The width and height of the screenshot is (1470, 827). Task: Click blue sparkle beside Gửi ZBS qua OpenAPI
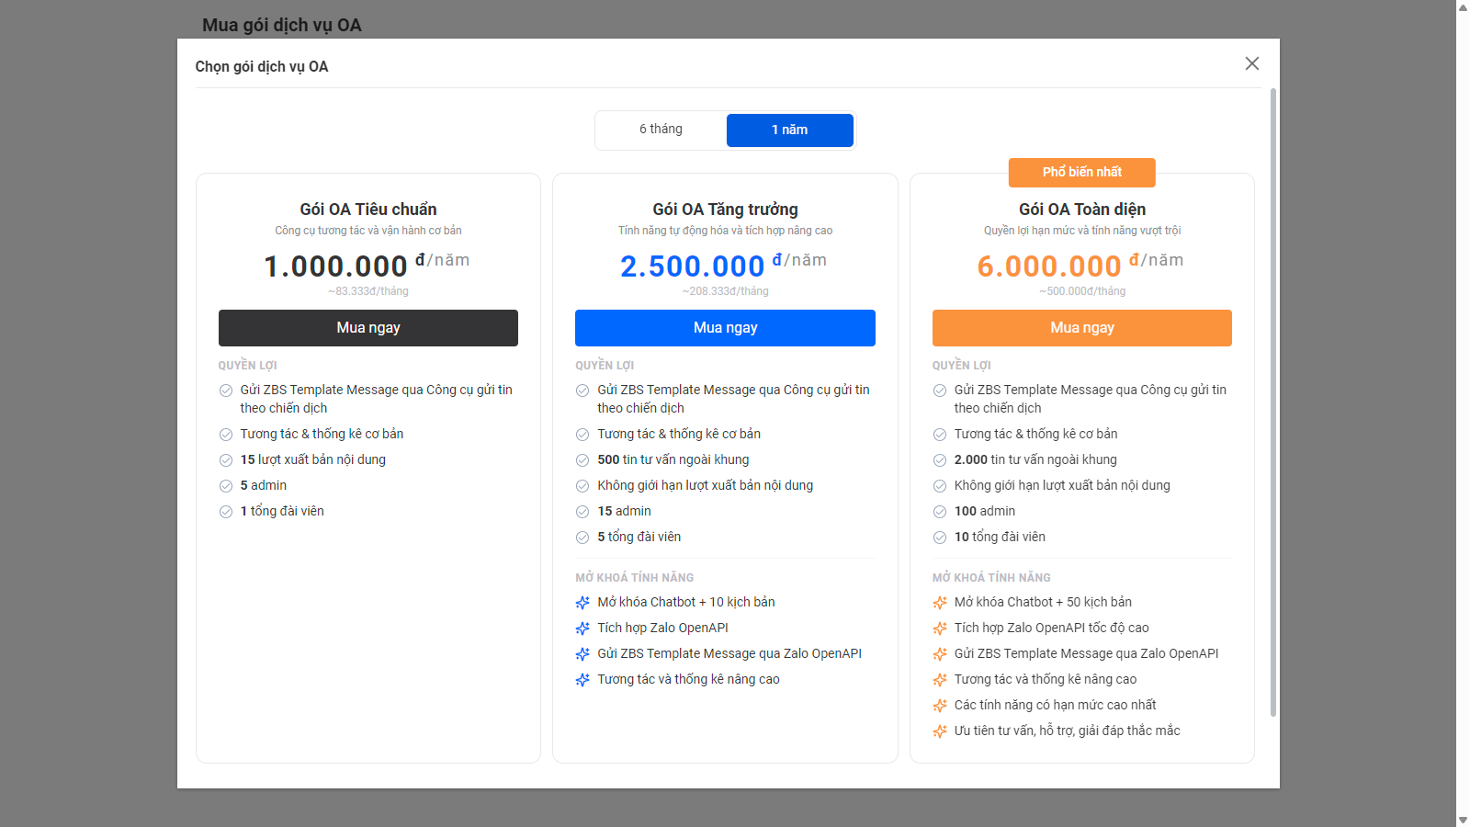582,654
